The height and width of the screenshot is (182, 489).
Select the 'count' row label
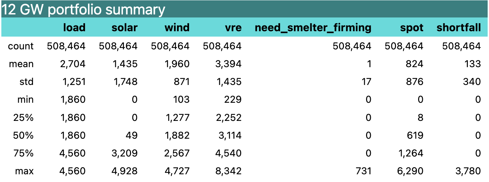[x=21, y=46]
